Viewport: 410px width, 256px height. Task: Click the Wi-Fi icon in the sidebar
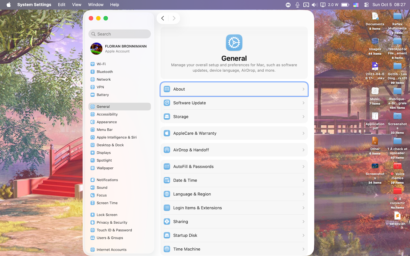[93, 64]
